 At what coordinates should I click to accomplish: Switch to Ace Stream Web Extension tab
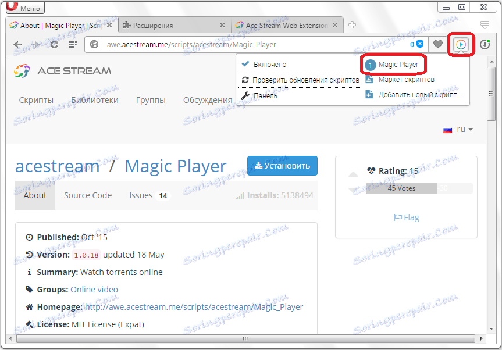[287, 25]
